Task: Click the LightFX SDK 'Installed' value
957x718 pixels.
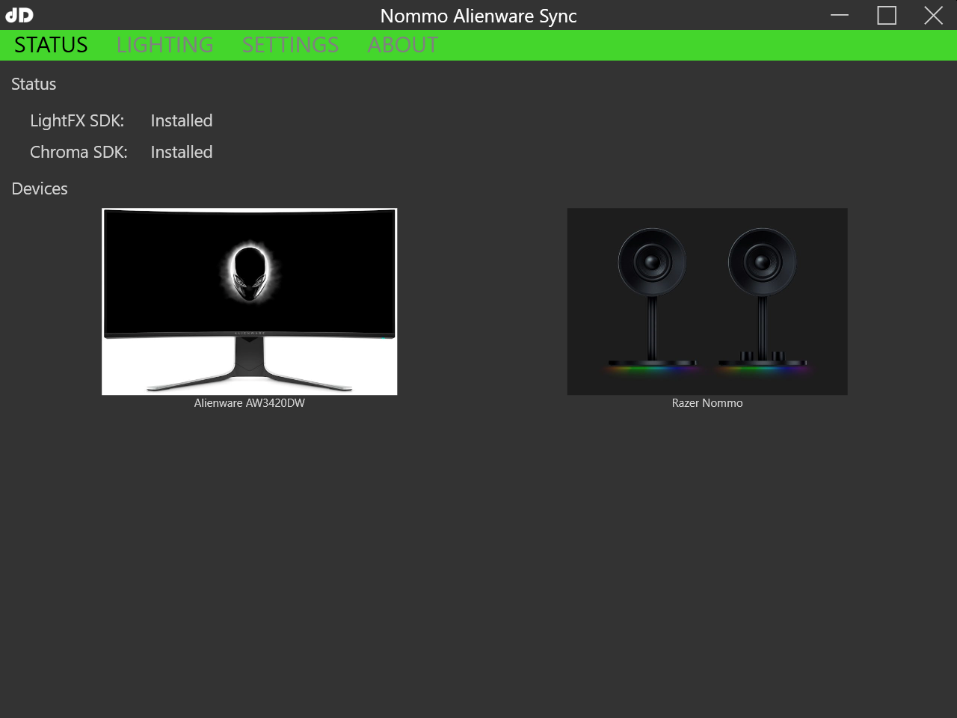Action: [x=182, y=121]
